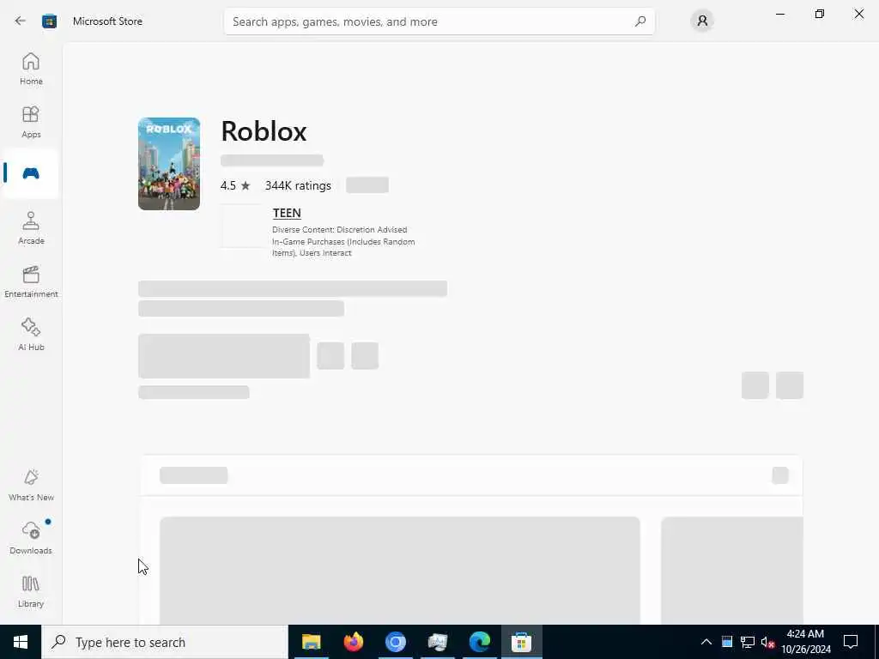Open the notification center icon
The height and width of the screenshot is (659, 879).
(x=851, y=642)
